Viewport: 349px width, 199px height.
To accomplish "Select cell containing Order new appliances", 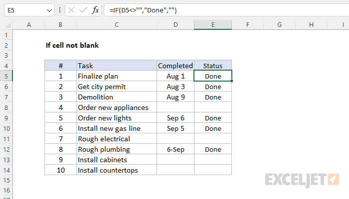I will pos(117,107).
